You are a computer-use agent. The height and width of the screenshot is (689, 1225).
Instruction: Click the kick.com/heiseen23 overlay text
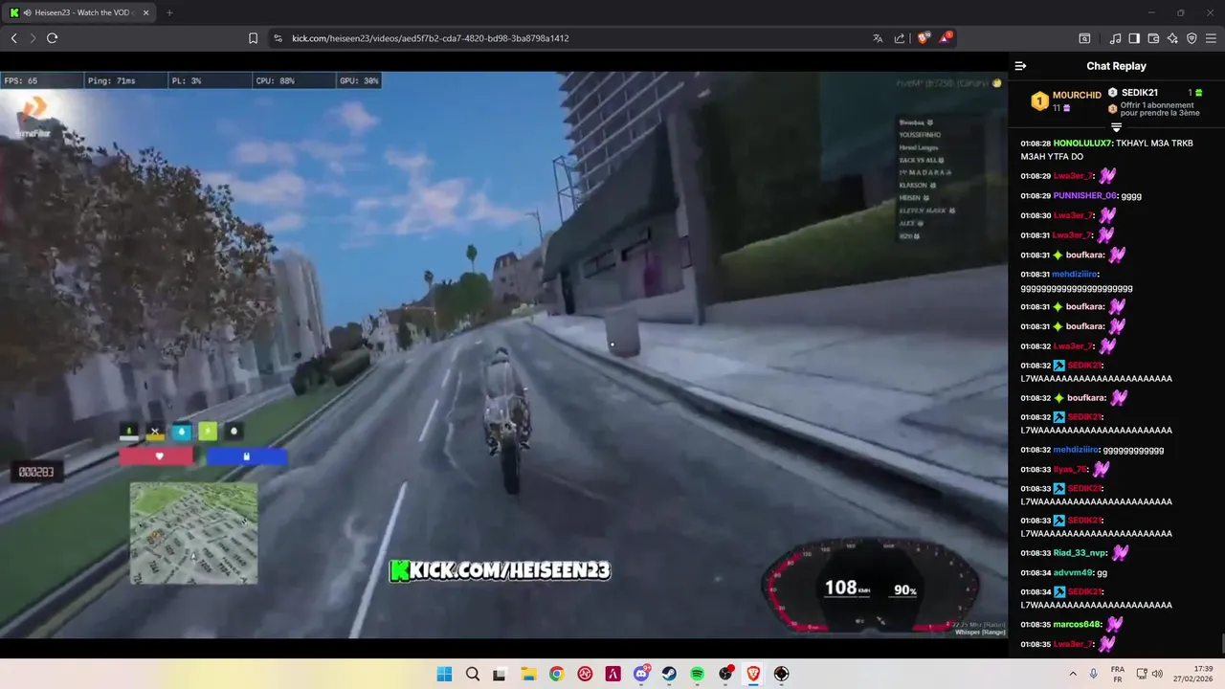pos(500,570)
